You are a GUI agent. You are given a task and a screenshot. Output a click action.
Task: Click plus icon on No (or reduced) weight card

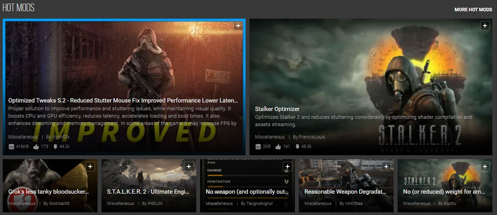click(485, 166)
